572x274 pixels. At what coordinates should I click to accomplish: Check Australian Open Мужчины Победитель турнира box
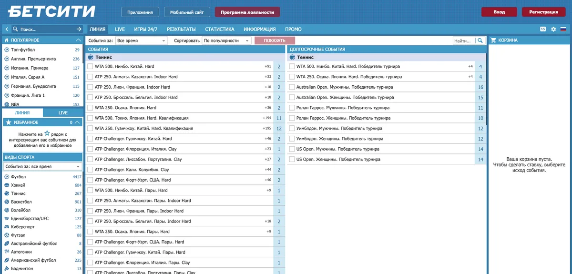[x=292, y=87]
